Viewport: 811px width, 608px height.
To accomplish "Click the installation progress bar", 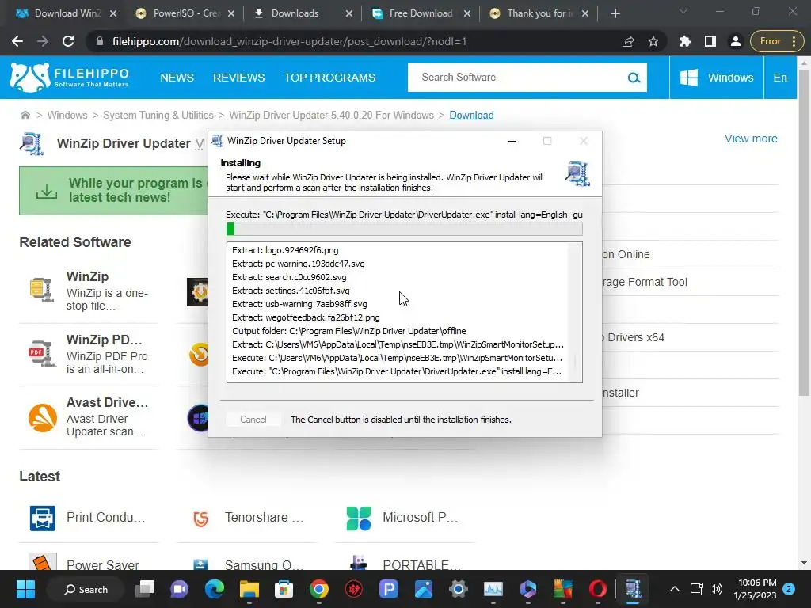I will pyautogui.click(x=404, y=229).
